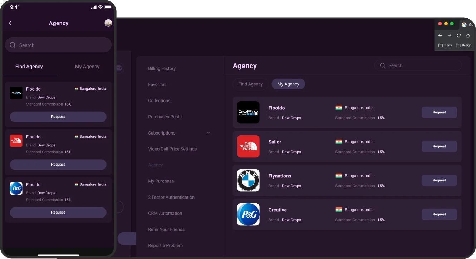Request the Sailor agency
Image resolution: width=476 pixels, height=259 pixels.
pyautogui.click(x=439, y=146)
